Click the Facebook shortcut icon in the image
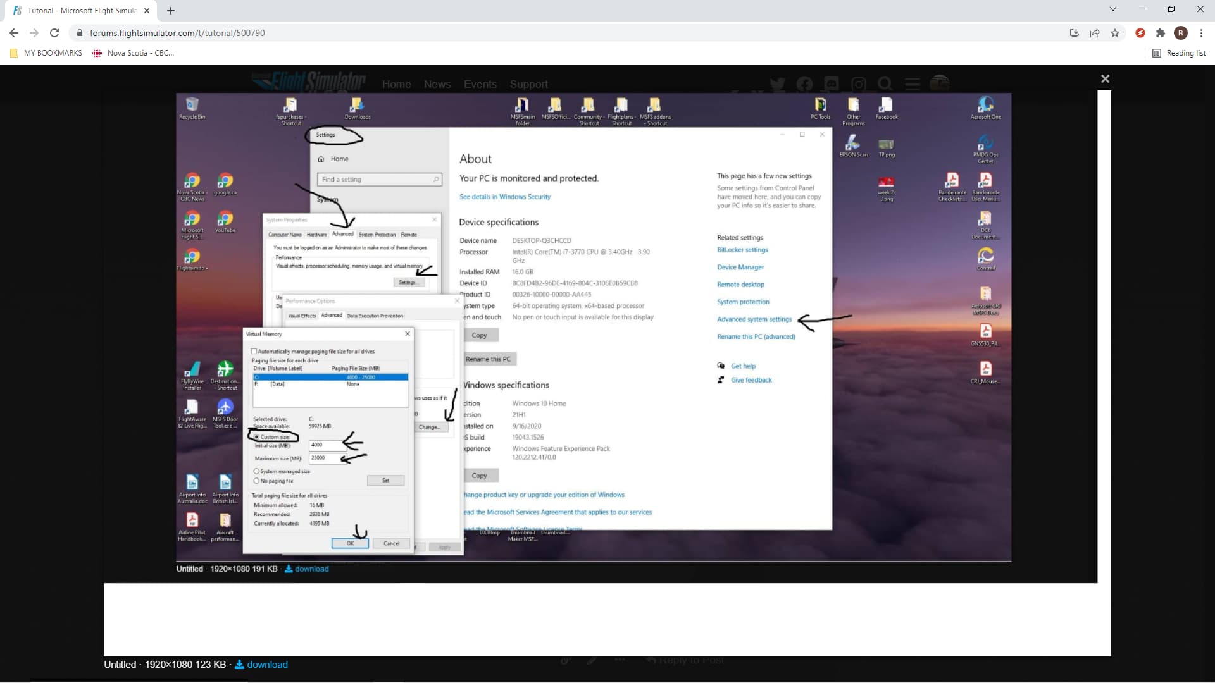 click(886, 108)
